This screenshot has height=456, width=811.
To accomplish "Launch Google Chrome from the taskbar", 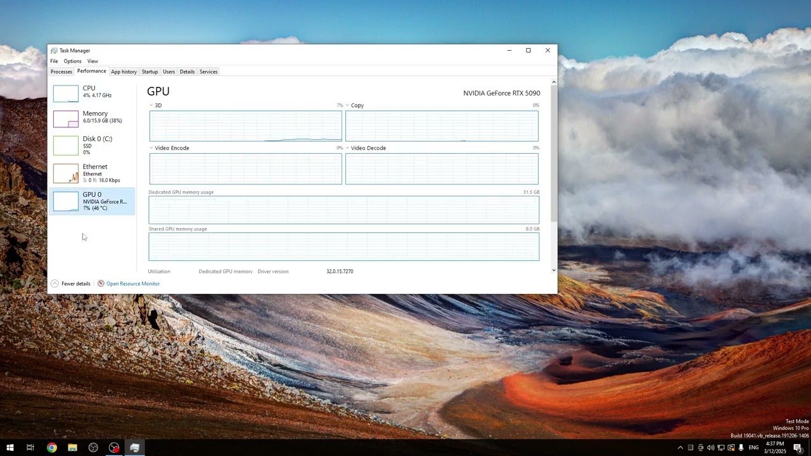I will pyautogui.click(x=52, y=448).
